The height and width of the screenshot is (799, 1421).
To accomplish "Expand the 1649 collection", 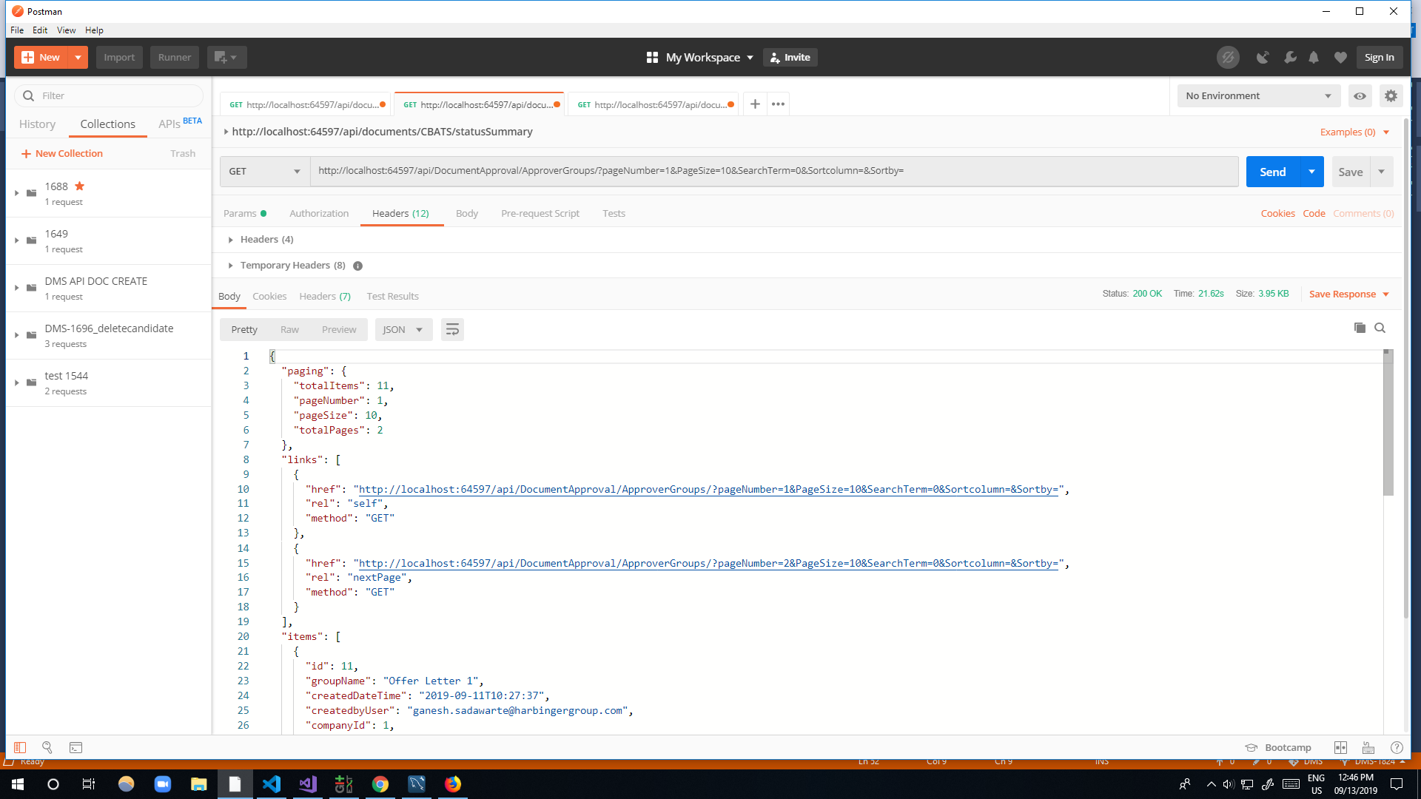I will click(x=16, y=240).
